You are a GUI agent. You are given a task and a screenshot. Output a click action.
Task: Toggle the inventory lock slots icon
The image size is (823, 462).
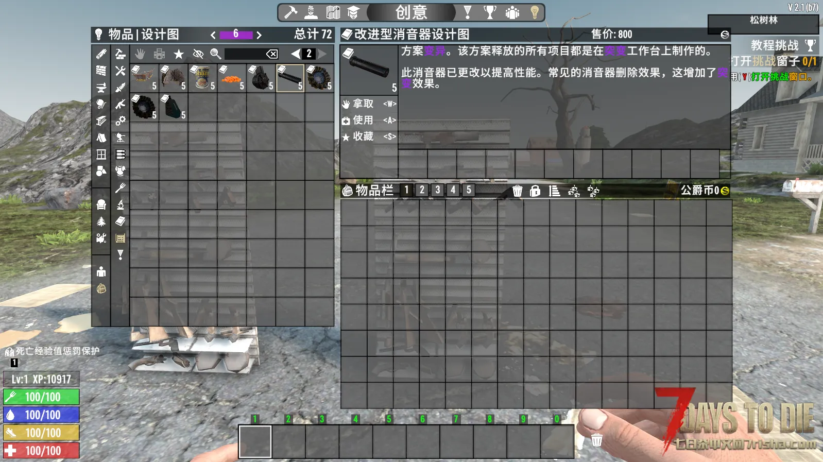535,191
